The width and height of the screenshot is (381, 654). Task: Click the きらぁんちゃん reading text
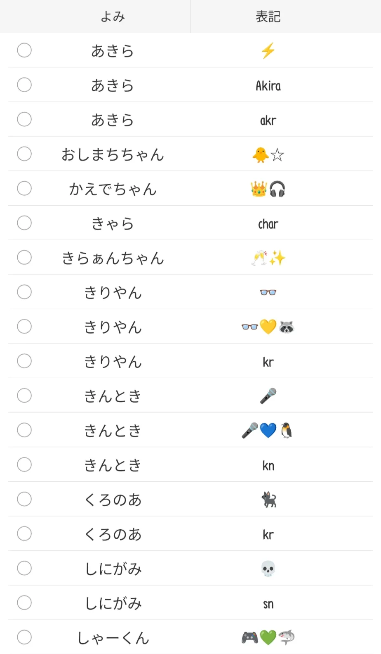click(113, 258)
